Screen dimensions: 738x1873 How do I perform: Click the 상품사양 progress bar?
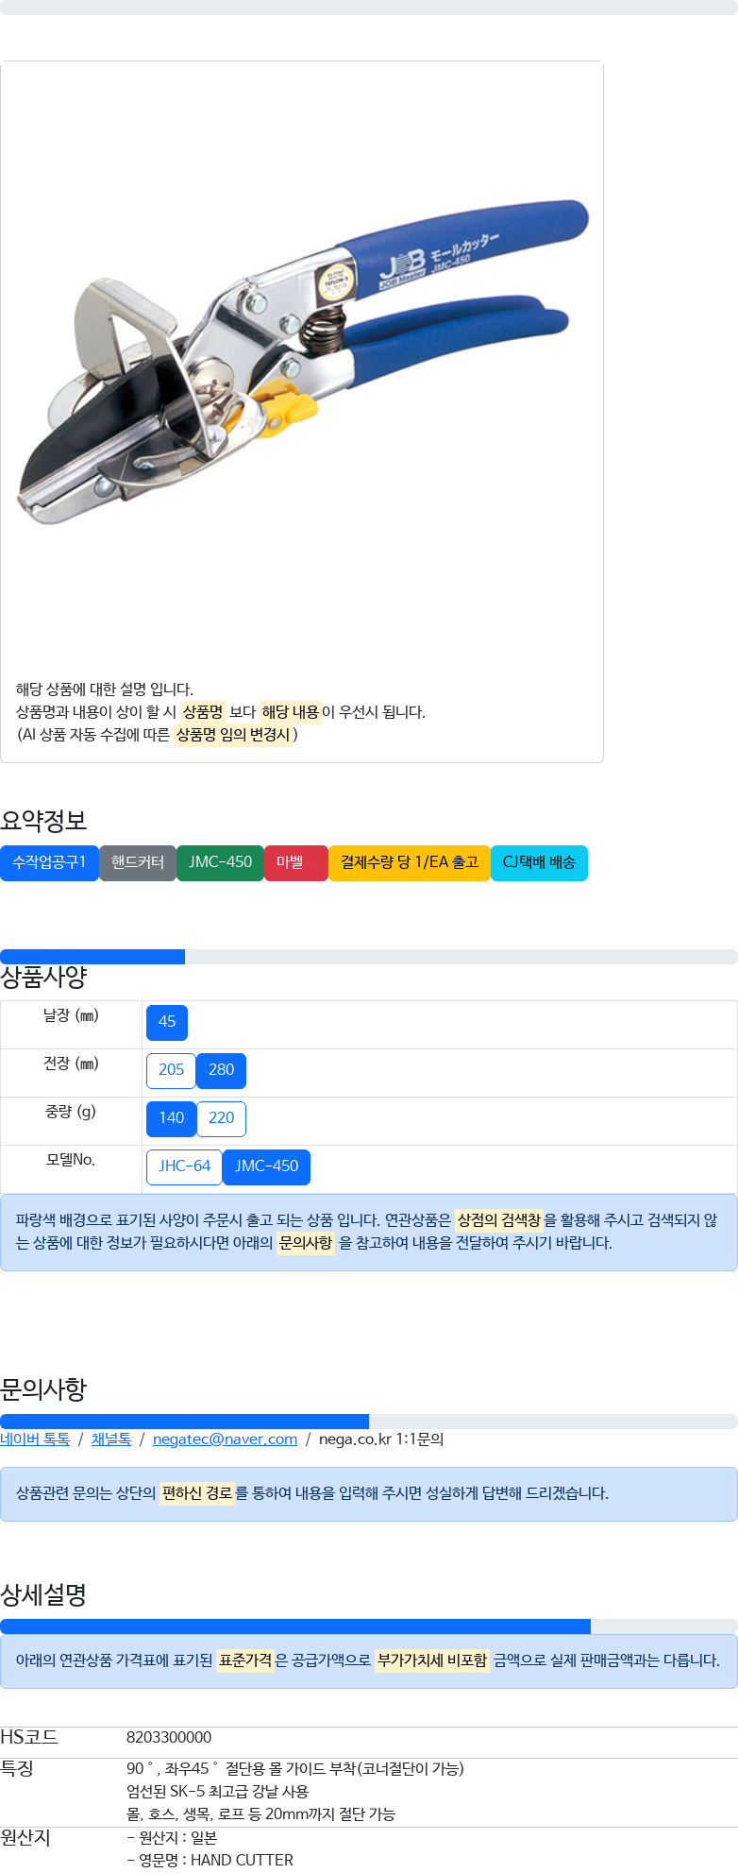[369, 957]
